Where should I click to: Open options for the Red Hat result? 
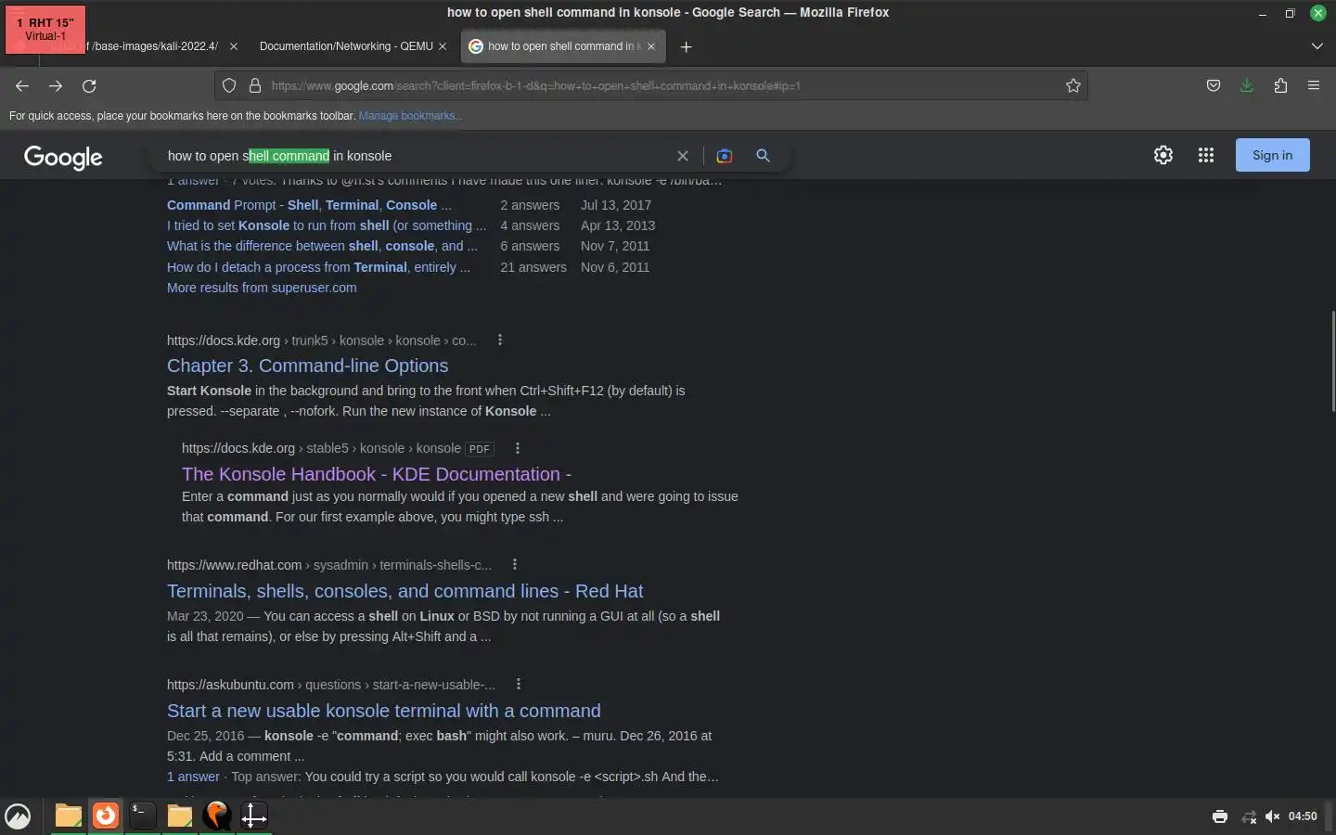[x=515, y=564]
